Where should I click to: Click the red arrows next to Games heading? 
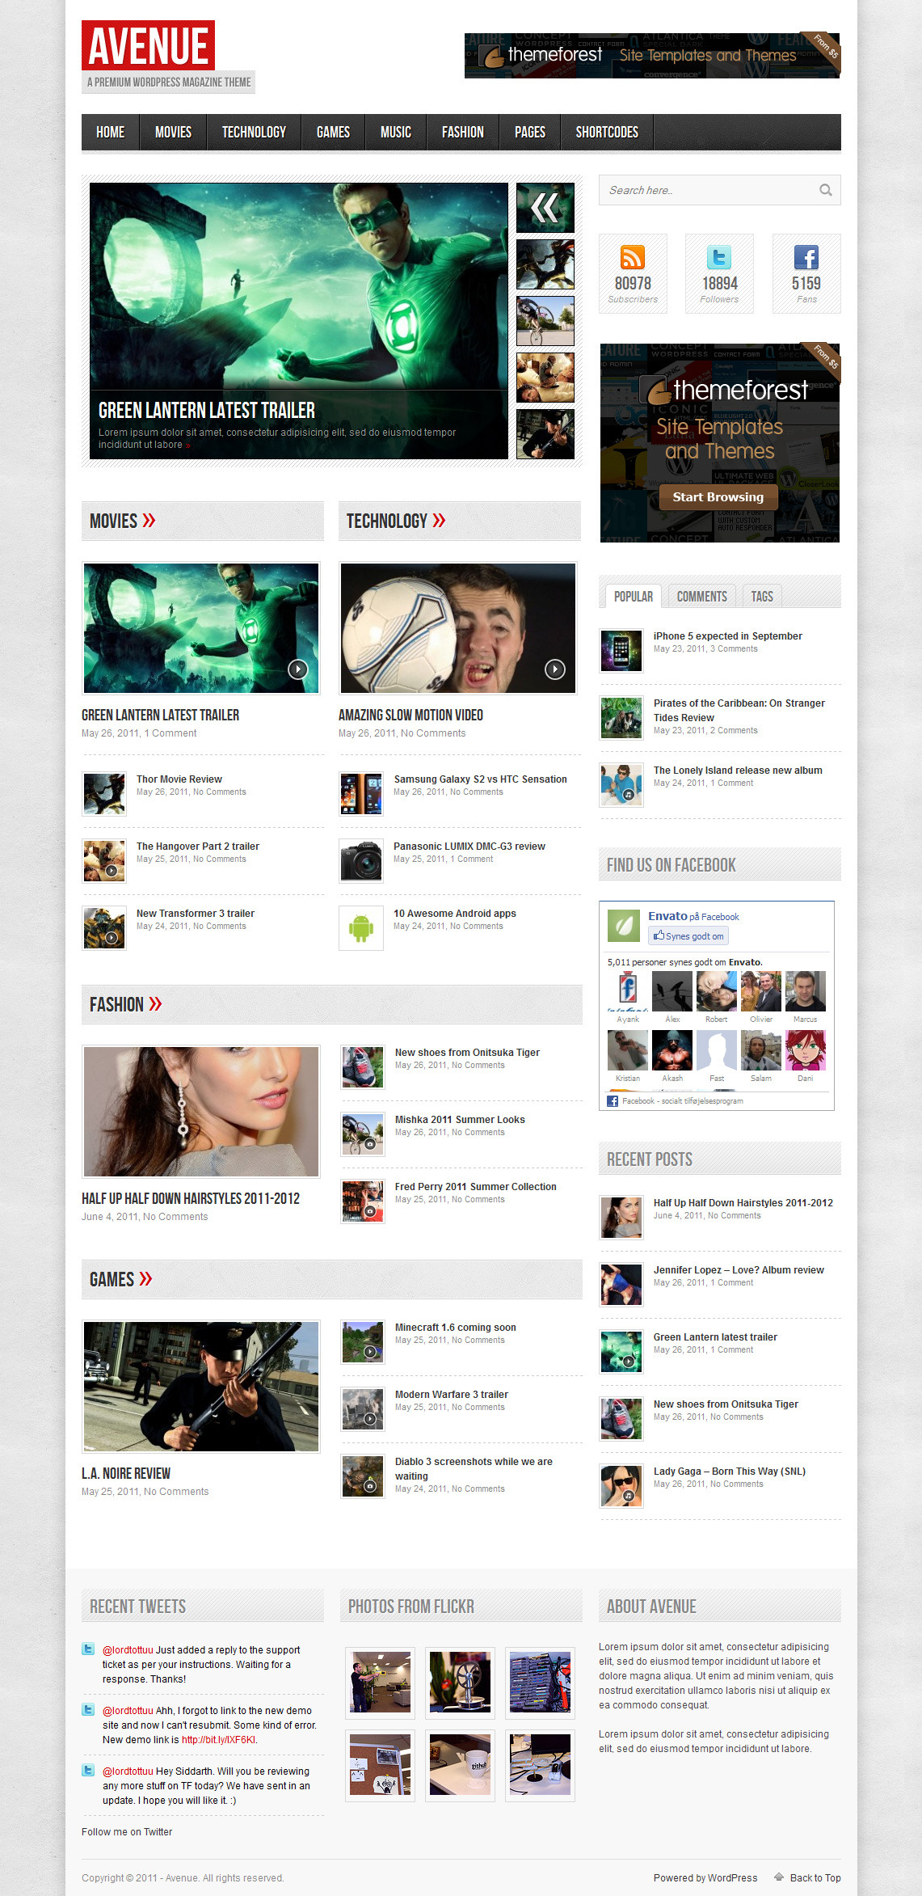pos(145,1279)
